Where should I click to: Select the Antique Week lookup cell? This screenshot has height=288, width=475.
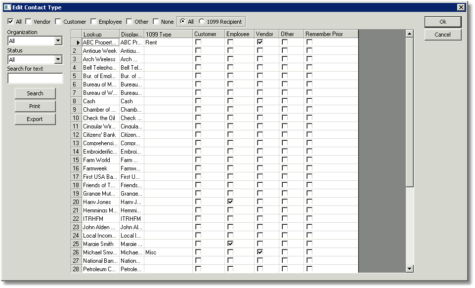click(x=100, y=50)
